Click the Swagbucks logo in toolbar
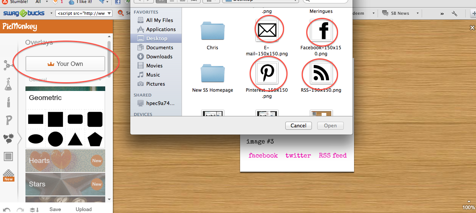 (24, 13)
